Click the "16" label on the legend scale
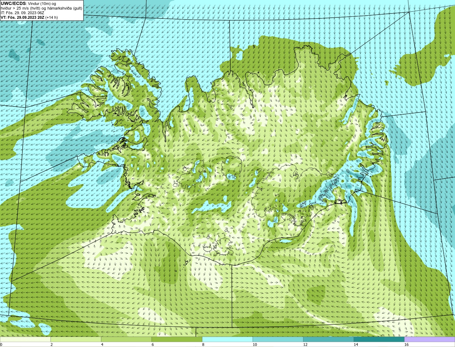455x347 pixels. [x=406, y=345]
